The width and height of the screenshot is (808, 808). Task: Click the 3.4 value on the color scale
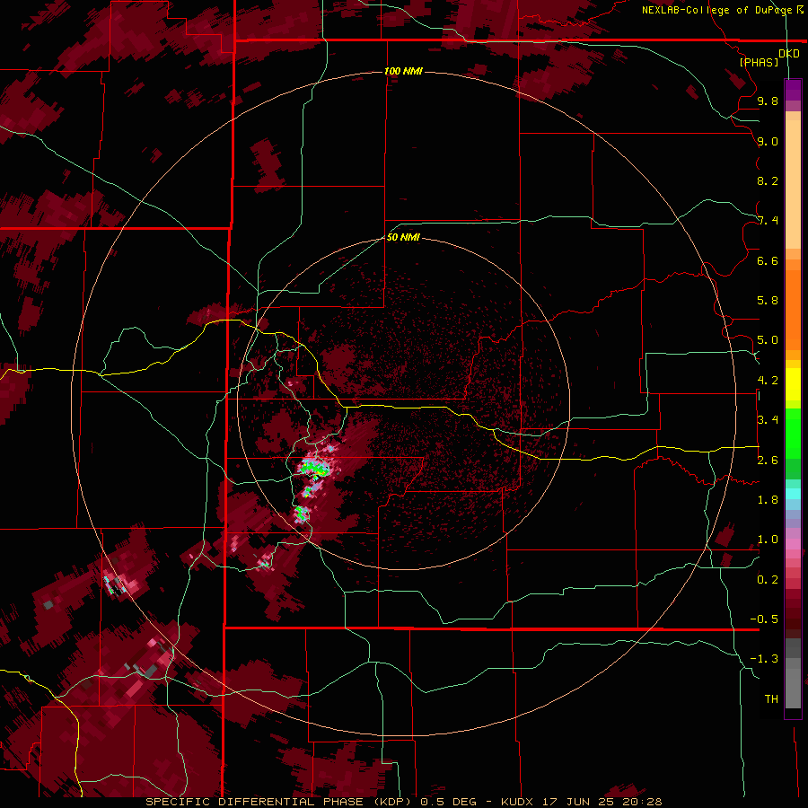768,420
